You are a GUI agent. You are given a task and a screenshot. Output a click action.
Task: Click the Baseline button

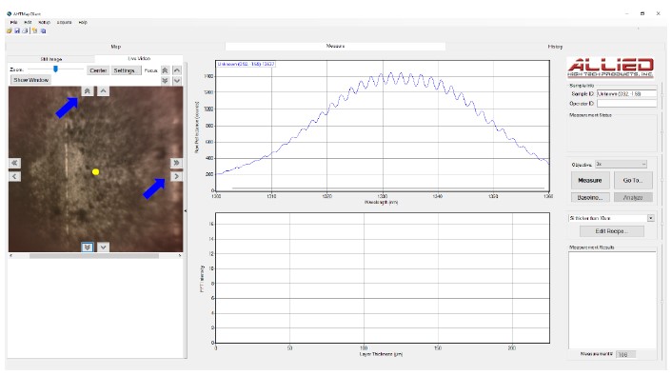click(590, 198)
